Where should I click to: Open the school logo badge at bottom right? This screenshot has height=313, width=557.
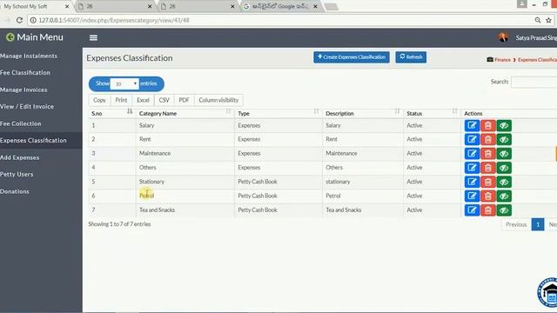click(547, 293)
